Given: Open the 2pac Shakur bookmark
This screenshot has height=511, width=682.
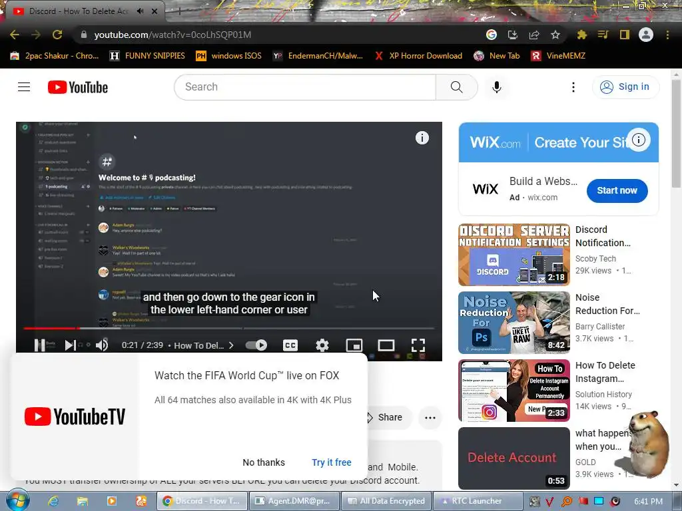Looking at the screenshot, I should point(55,56).
